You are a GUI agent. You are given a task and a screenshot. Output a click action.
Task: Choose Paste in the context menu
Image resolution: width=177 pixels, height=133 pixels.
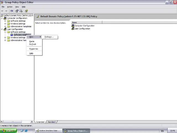(34, 41)
